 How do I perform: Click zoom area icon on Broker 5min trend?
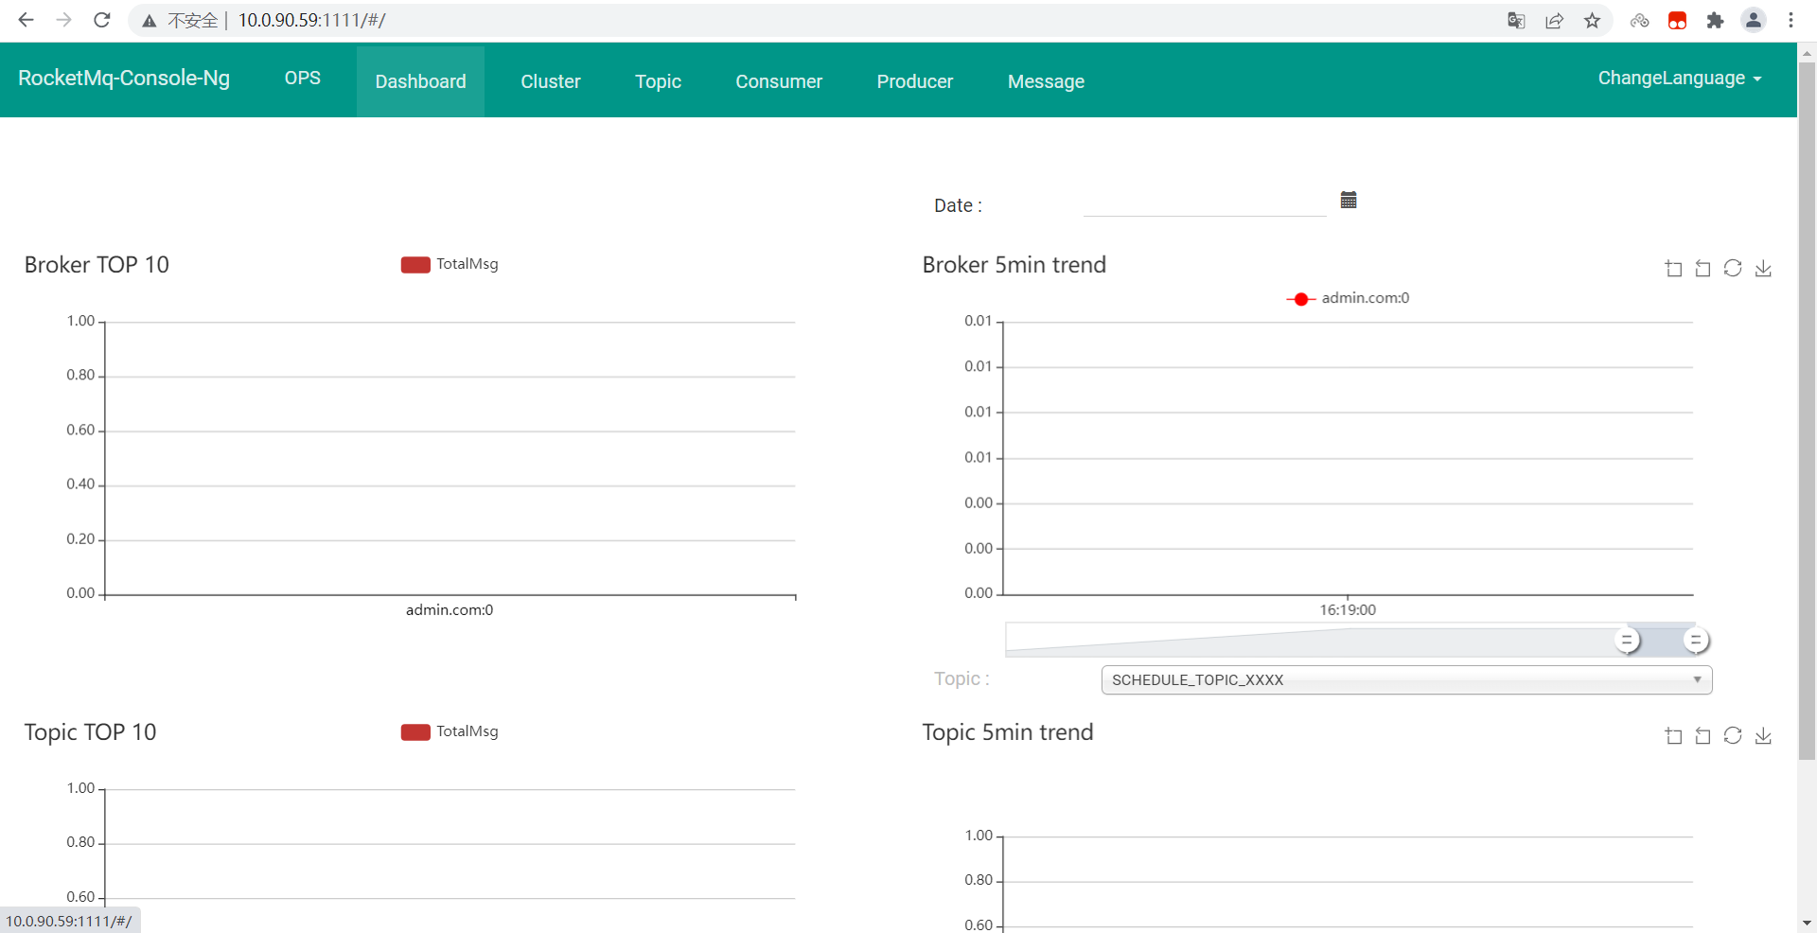1673,269
